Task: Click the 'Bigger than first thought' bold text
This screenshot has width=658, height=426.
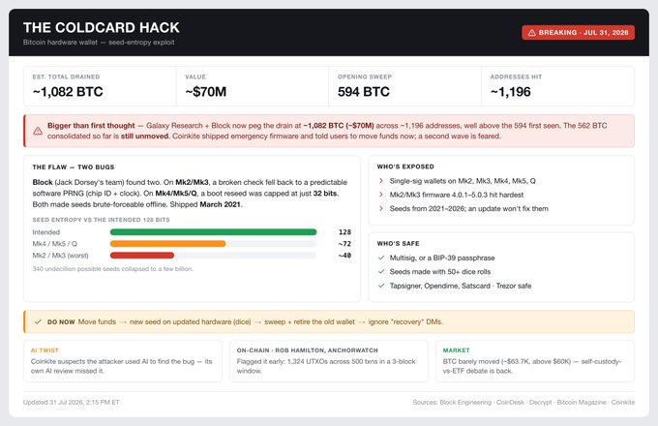Action: [91, 126]
